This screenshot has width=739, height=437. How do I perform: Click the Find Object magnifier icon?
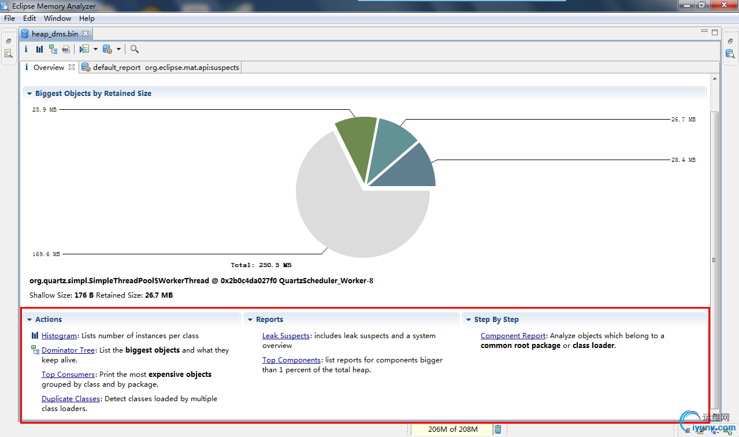[134, 49]
